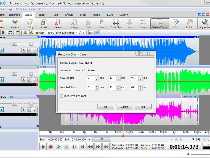The width and height of the screenshot is (210, 158).
Task: Increase New Length minutes with up arrow
Action: 96,77
